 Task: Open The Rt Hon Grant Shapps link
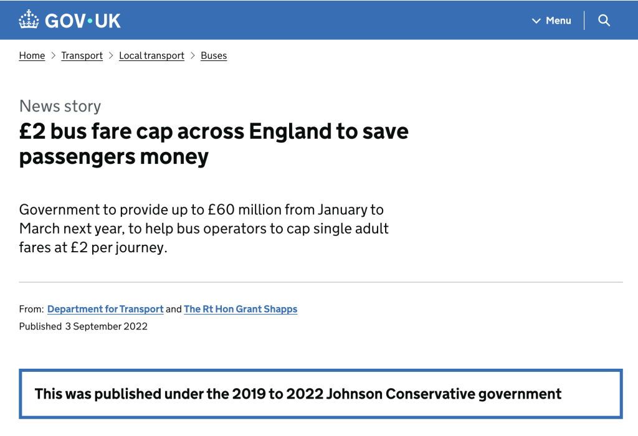pos(240,309)
